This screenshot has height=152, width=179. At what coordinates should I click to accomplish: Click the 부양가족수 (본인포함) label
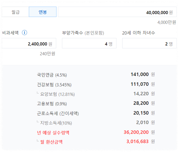coord(83,33)
